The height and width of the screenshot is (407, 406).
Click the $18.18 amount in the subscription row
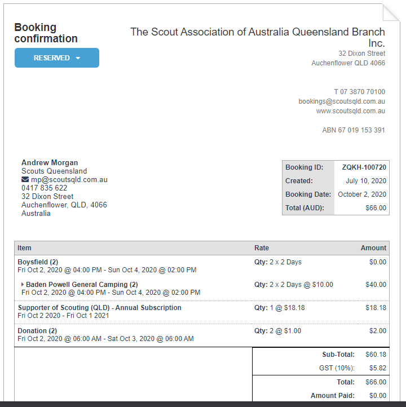pos(376,308)
